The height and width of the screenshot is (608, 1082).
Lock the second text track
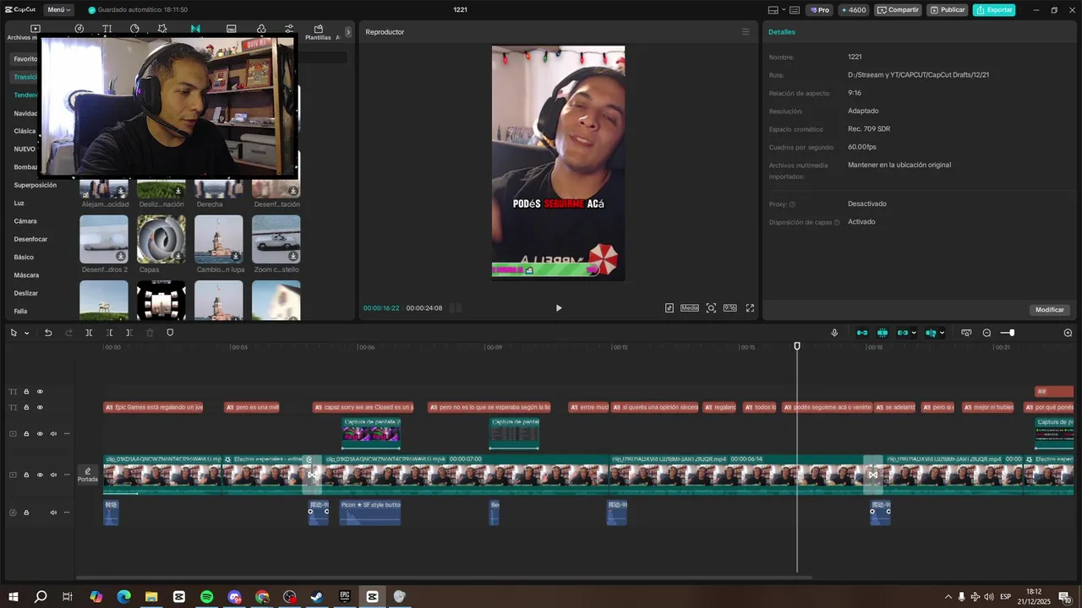(26, 408)
